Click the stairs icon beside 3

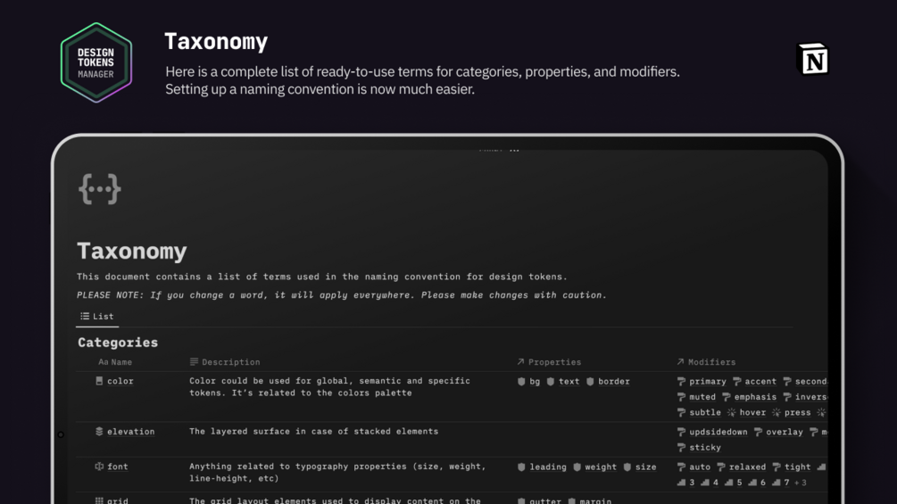681,483
